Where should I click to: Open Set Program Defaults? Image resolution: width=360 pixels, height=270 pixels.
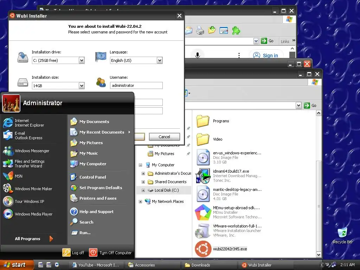tap(96, 188)
